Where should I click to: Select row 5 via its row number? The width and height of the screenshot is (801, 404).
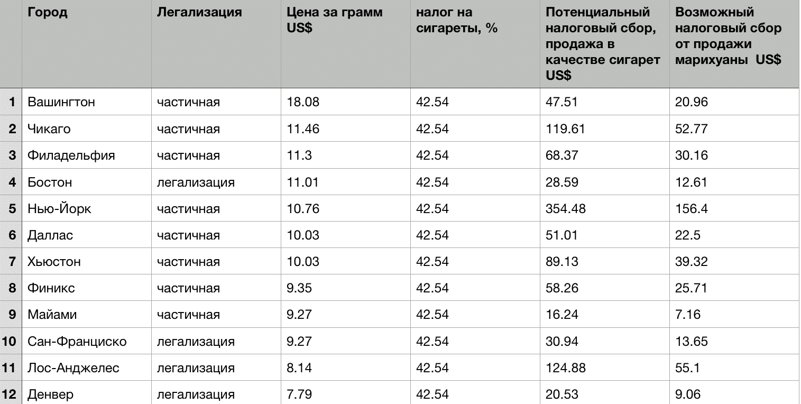[11, 208]
